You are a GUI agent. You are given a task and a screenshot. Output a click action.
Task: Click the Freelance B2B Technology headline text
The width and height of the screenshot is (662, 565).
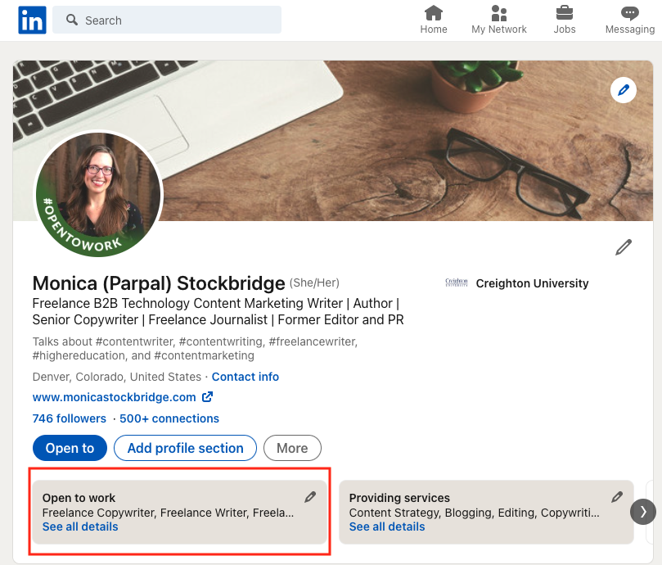218,311
